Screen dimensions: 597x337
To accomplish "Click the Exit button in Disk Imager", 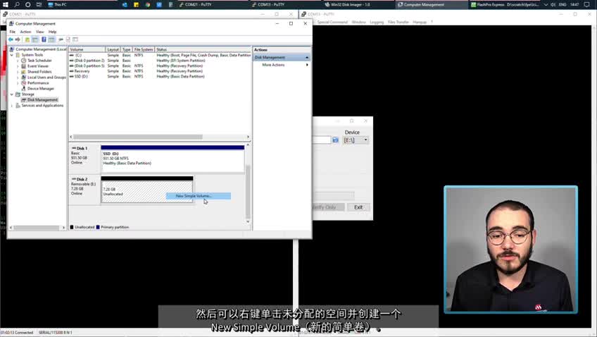I will pyautogui.click(x=358, y=207).
